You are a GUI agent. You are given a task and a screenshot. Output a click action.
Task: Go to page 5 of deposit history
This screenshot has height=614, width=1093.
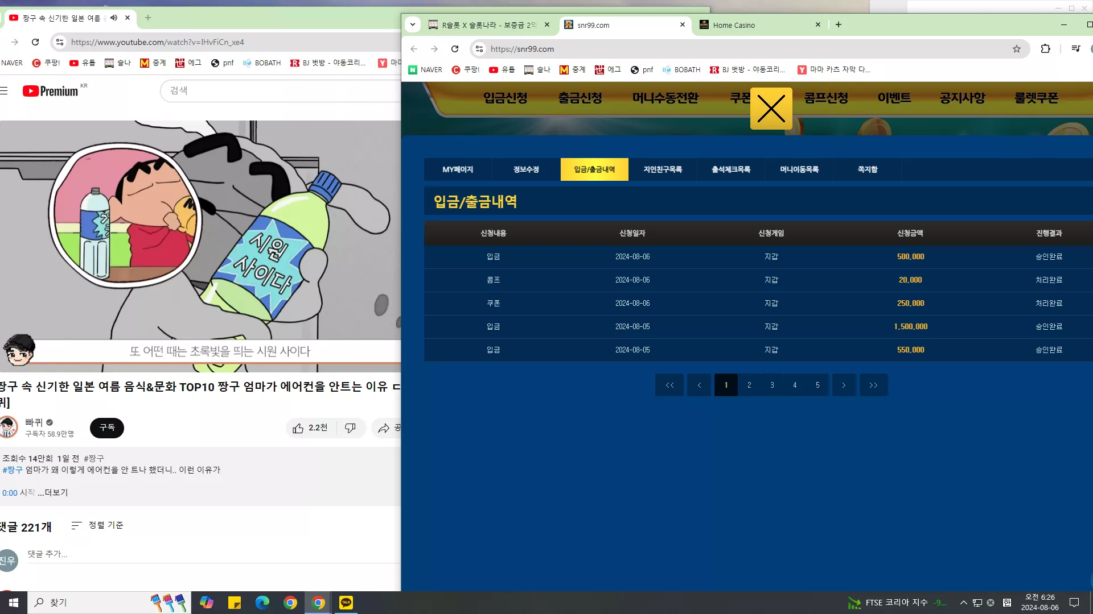[x=817, y=385]
